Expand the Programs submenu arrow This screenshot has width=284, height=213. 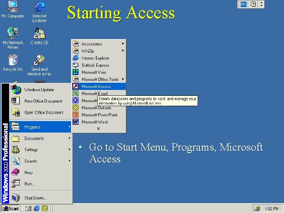click(69, 127)
